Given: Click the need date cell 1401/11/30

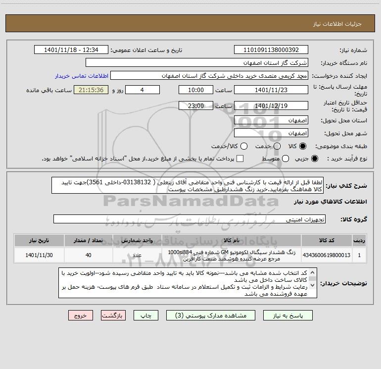Looking at the screenshot, I should click(39, 255).
